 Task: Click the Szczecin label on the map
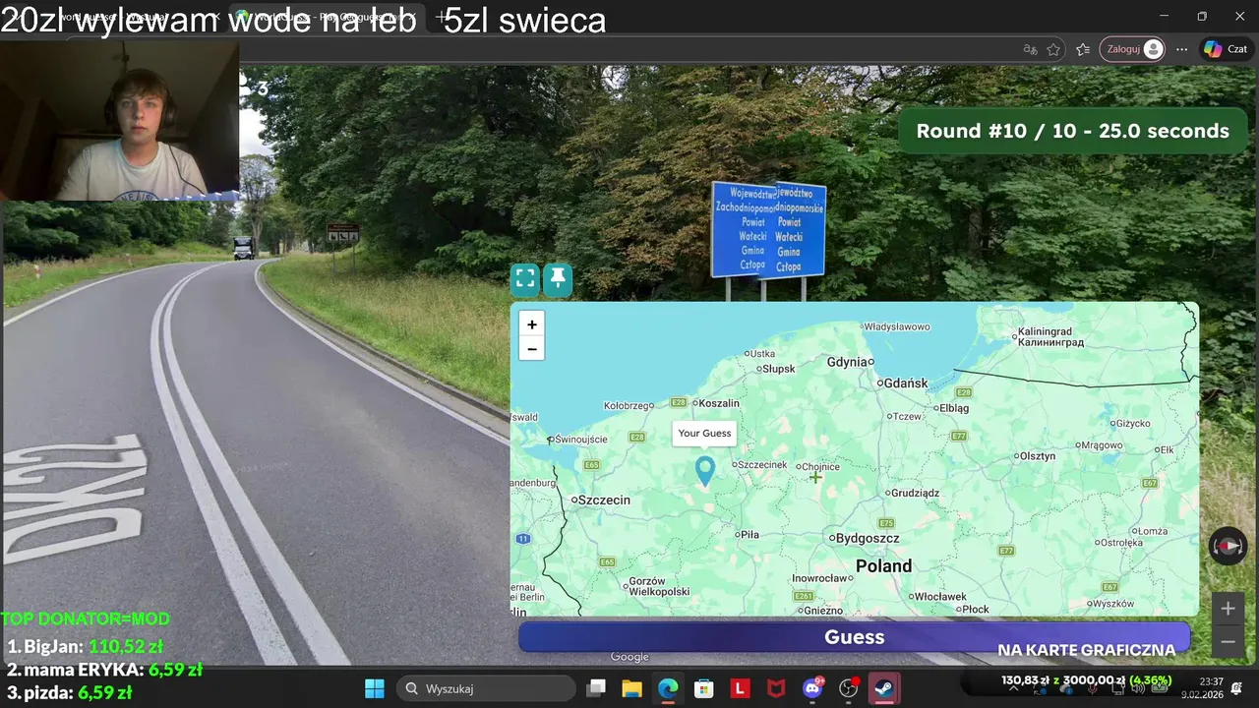(x=604, y=500)
